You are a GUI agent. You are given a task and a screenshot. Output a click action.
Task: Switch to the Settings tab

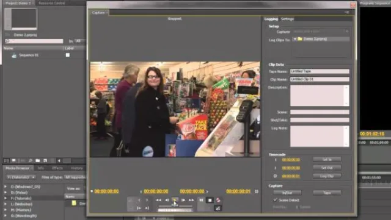pos(287,19)
